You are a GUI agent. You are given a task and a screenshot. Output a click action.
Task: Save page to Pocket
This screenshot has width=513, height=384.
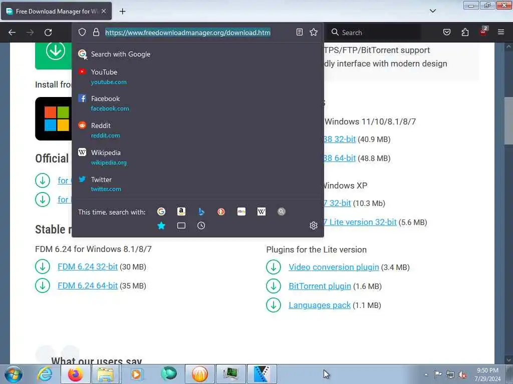(447, 32)
